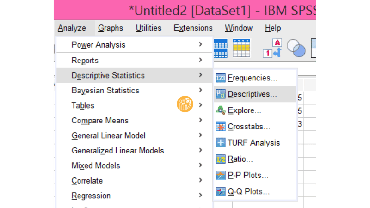370x208 pixels.
Task: Select Mixed Models menu entry
Action: [x=135, y=165]
